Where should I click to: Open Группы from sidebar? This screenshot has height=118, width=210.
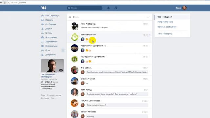(49, 33)
